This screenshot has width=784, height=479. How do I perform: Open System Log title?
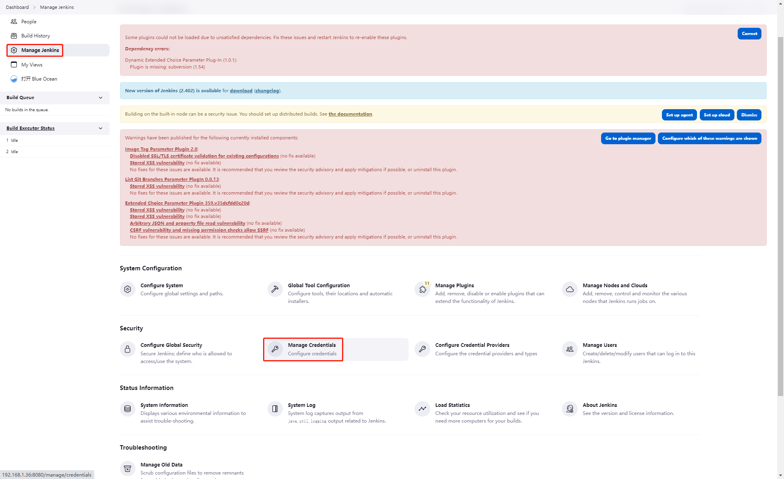[x=301, y=405]
